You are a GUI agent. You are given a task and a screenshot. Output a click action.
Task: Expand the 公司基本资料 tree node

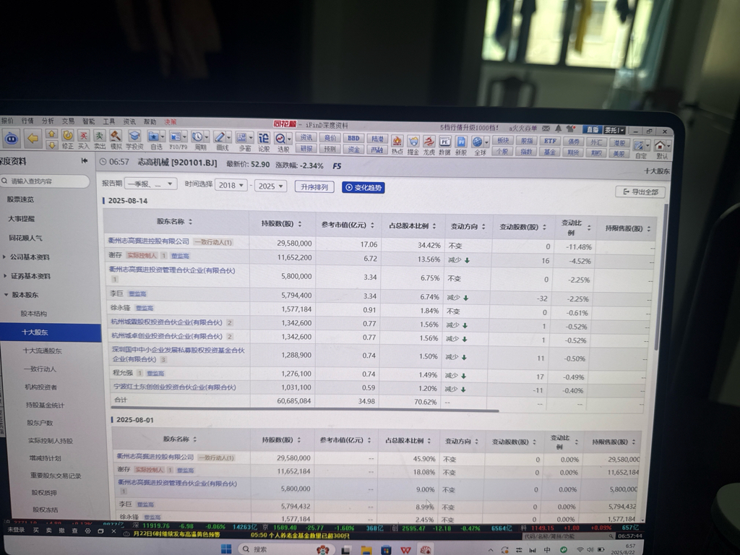pyautogui.click(x=4, y=257)
